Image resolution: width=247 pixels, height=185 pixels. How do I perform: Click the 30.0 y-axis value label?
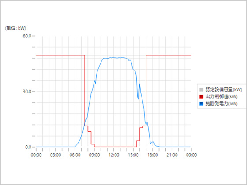tap(27, 92)
